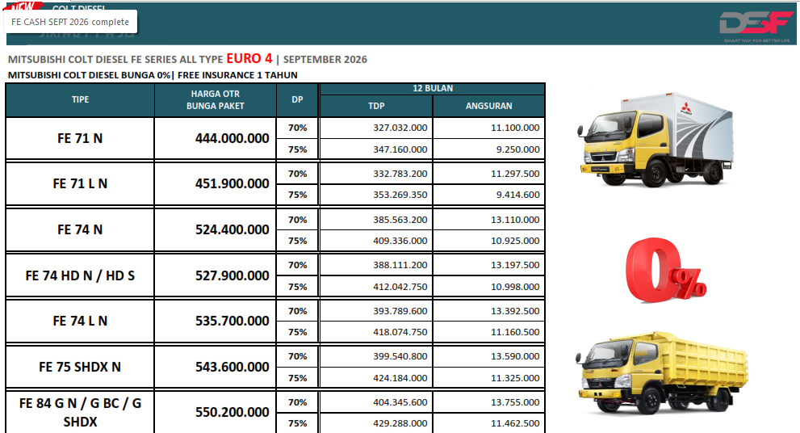Click the 70% DP cell in FE 75 SHDX N row
This screenshot has width=800, height=433.
(x=297, y=356)
